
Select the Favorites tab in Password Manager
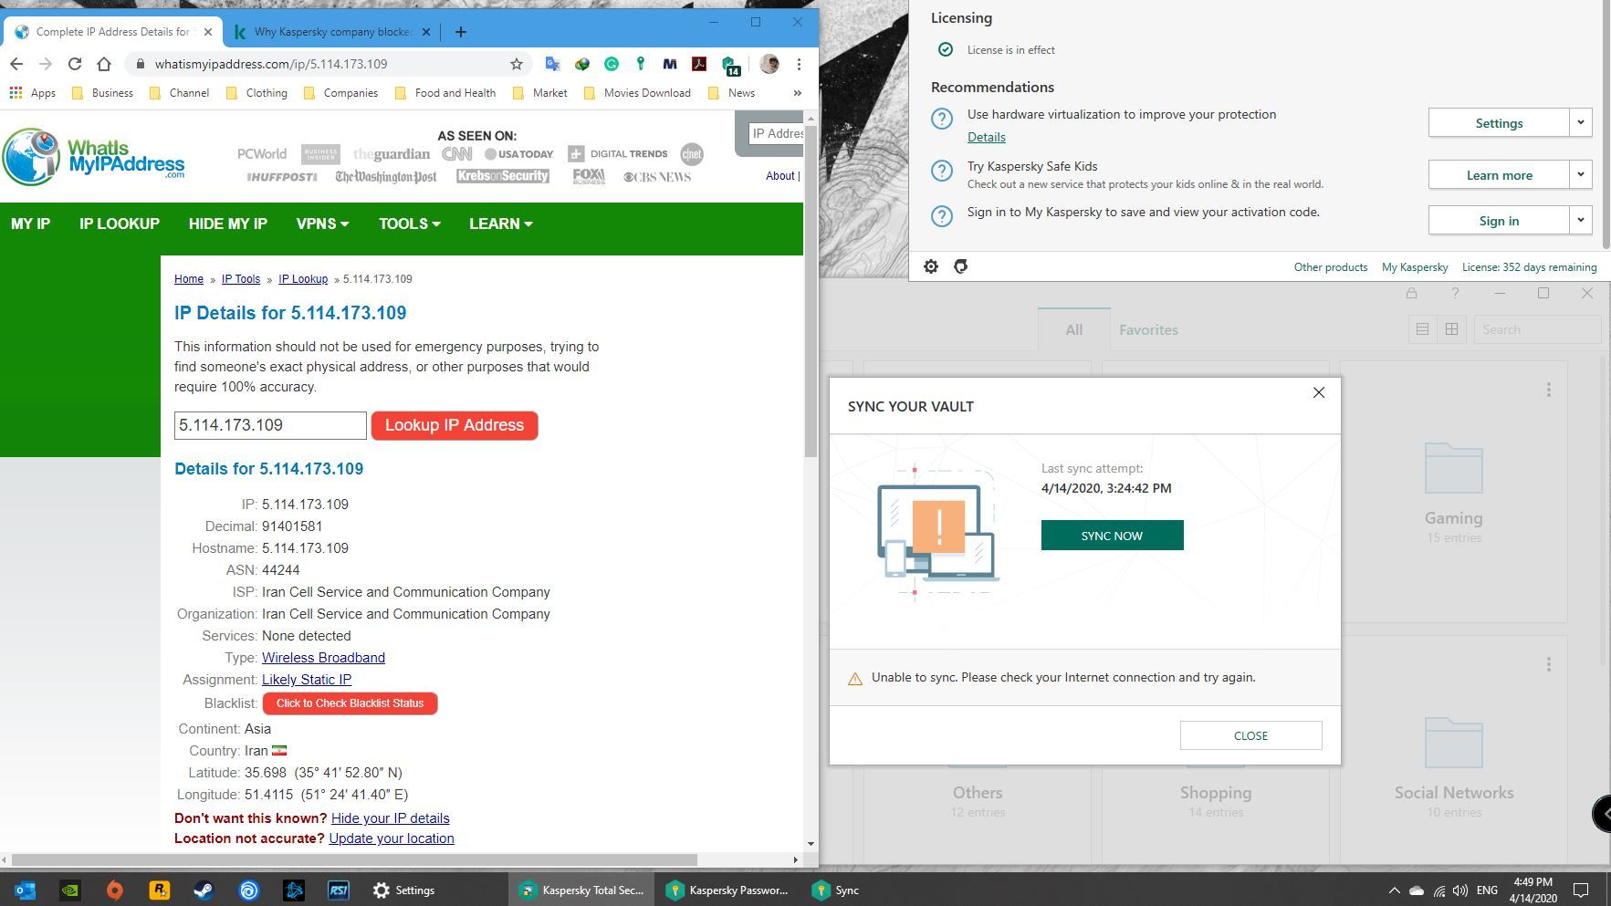click(1148, 329)
